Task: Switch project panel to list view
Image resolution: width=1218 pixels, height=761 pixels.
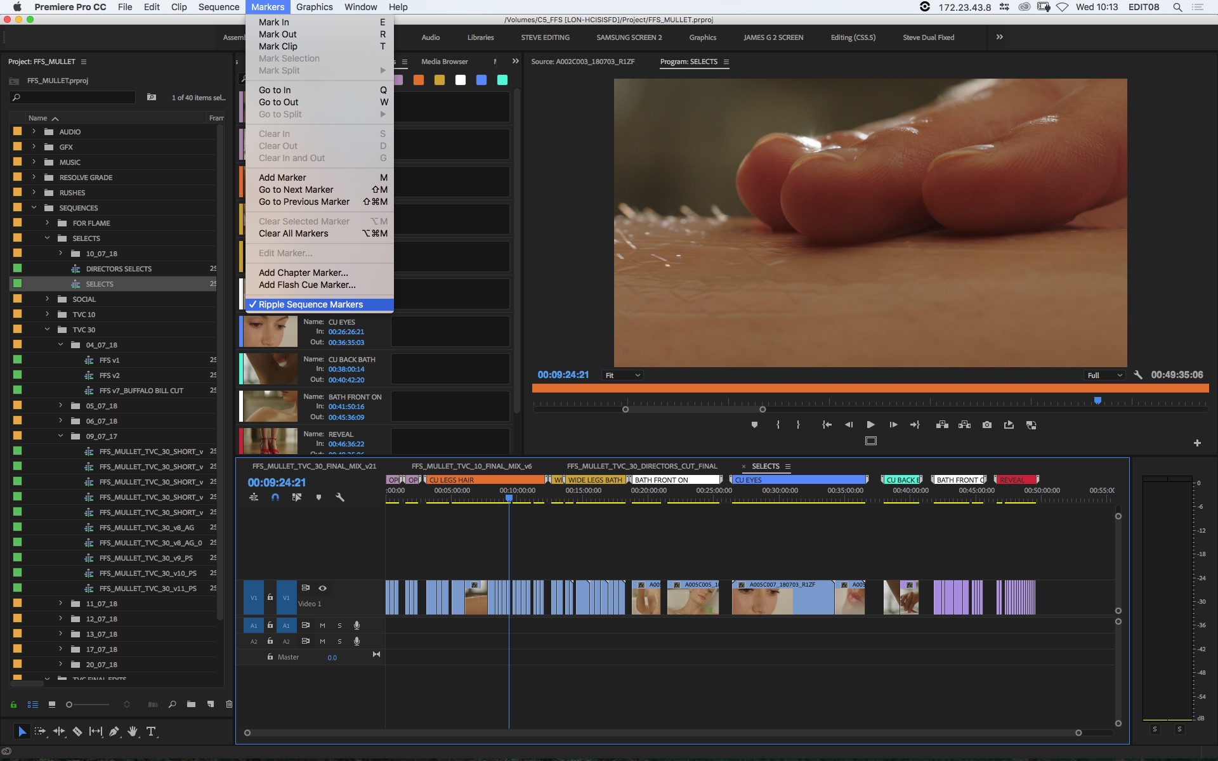Action: (x=33, y=705)
